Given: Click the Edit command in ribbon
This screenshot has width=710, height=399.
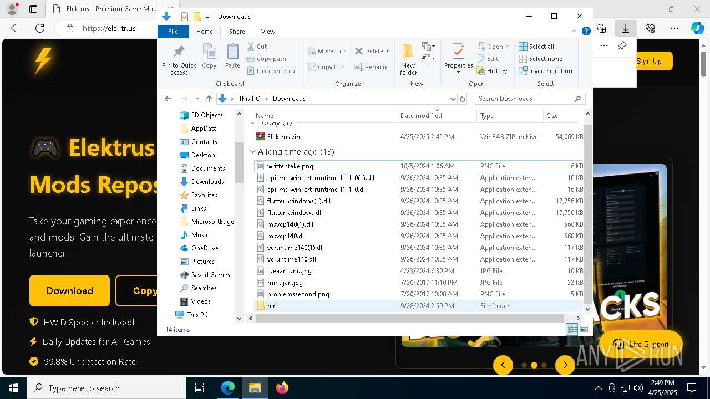Looking at the screenshot, I should click(488, 59).
